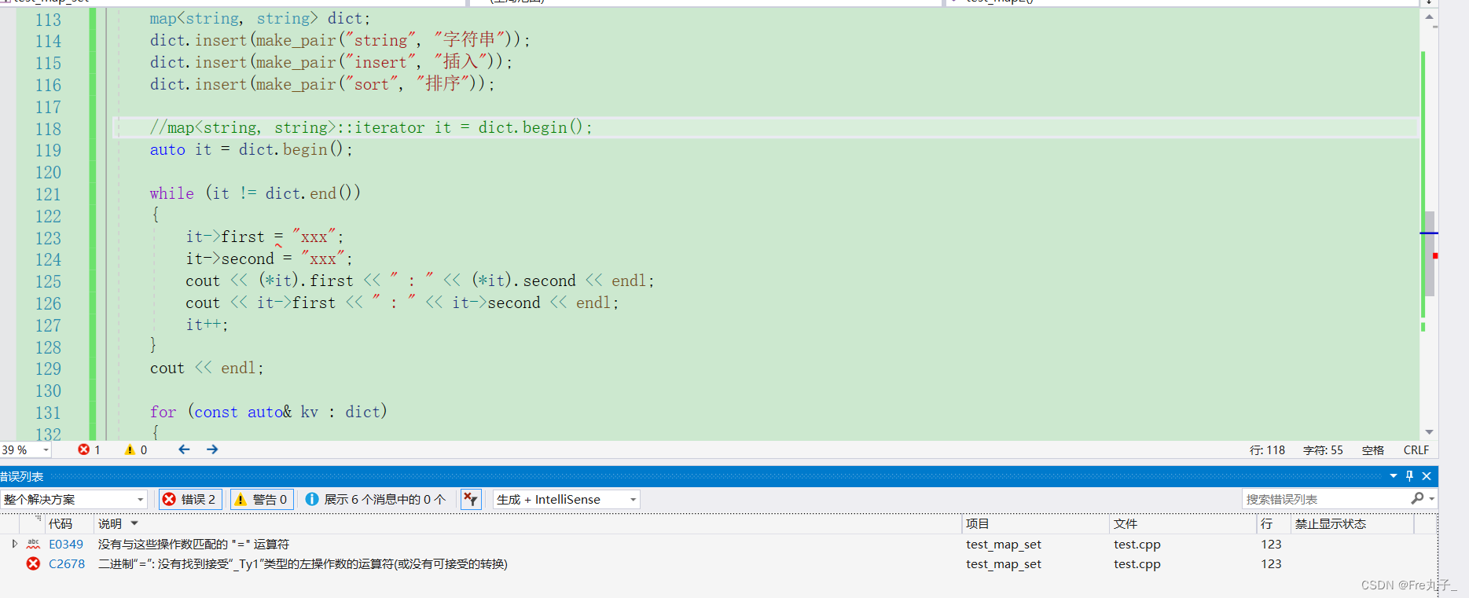Click the scroll up arrow of editor
Screen dimensions: 1469x598
click(x=1430, y=17)
